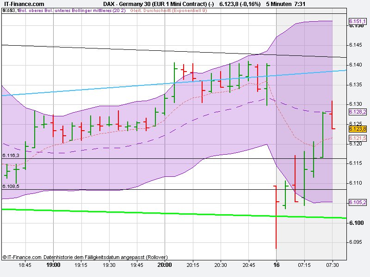Click the red '6.121,5' moving average price marker
Viewport: 370px width, 277px height.
357,138
